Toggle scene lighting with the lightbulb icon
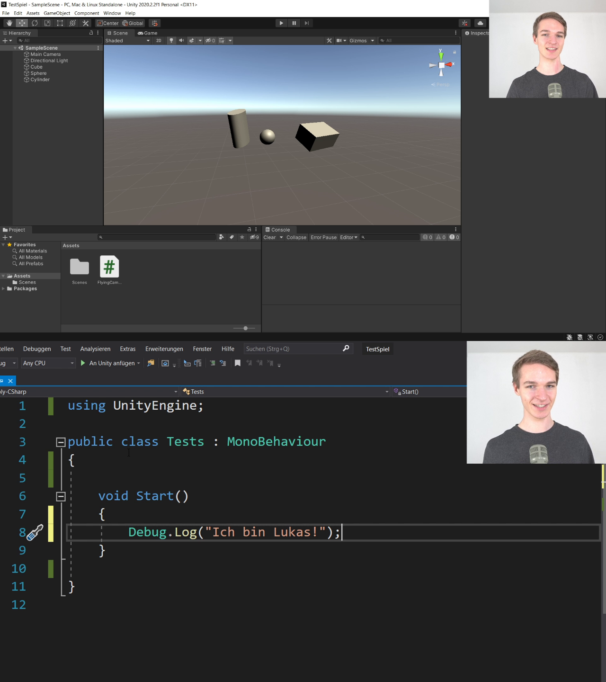Image resolution: width=606 pixels, height=682 pixels. click(x=171, y=41)
